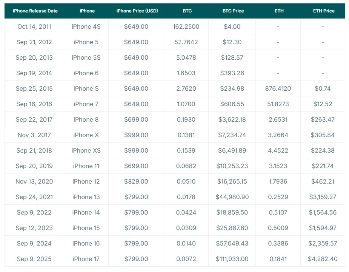Click the $829.00 iPhone 12 price
The image size is (349, 272).
pyautogui.click(x=136, y=181)
